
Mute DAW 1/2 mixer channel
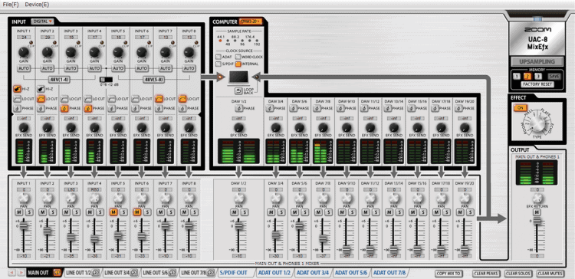click(234, 212)
